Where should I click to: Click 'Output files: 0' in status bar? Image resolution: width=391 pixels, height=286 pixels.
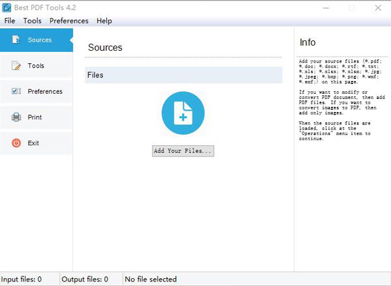coord(85,279)
